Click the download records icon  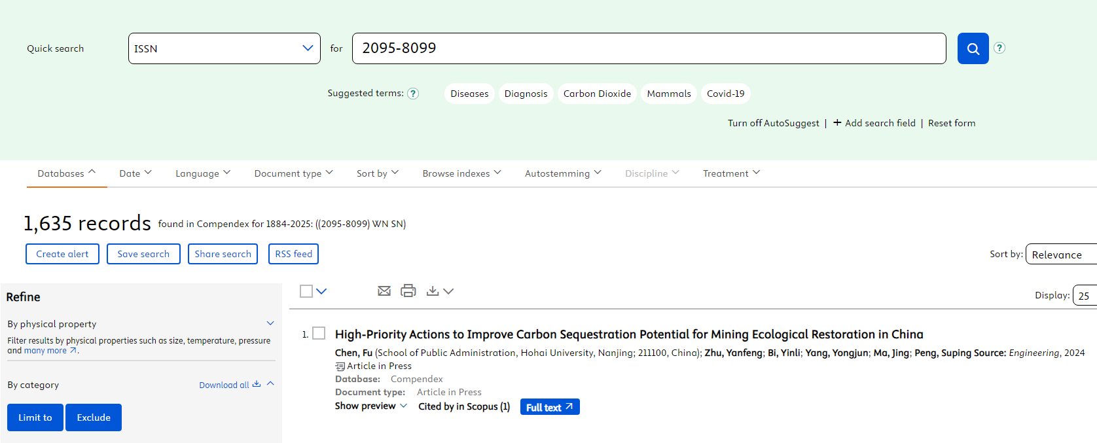point(433,291)
